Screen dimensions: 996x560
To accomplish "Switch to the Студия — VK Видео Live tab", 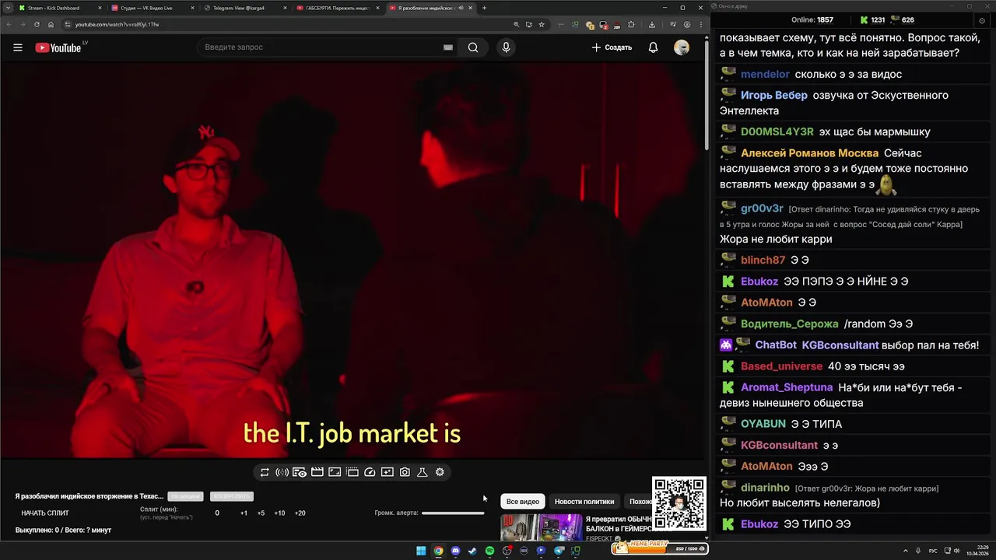I will coord(152,8).
